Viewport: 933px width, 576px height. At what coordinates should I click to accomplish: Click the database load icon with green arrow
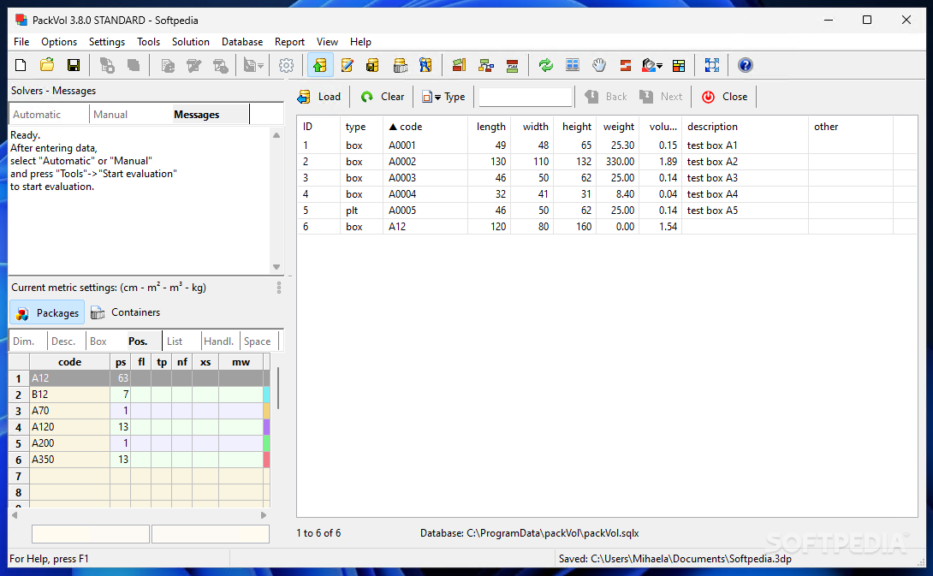320,65
